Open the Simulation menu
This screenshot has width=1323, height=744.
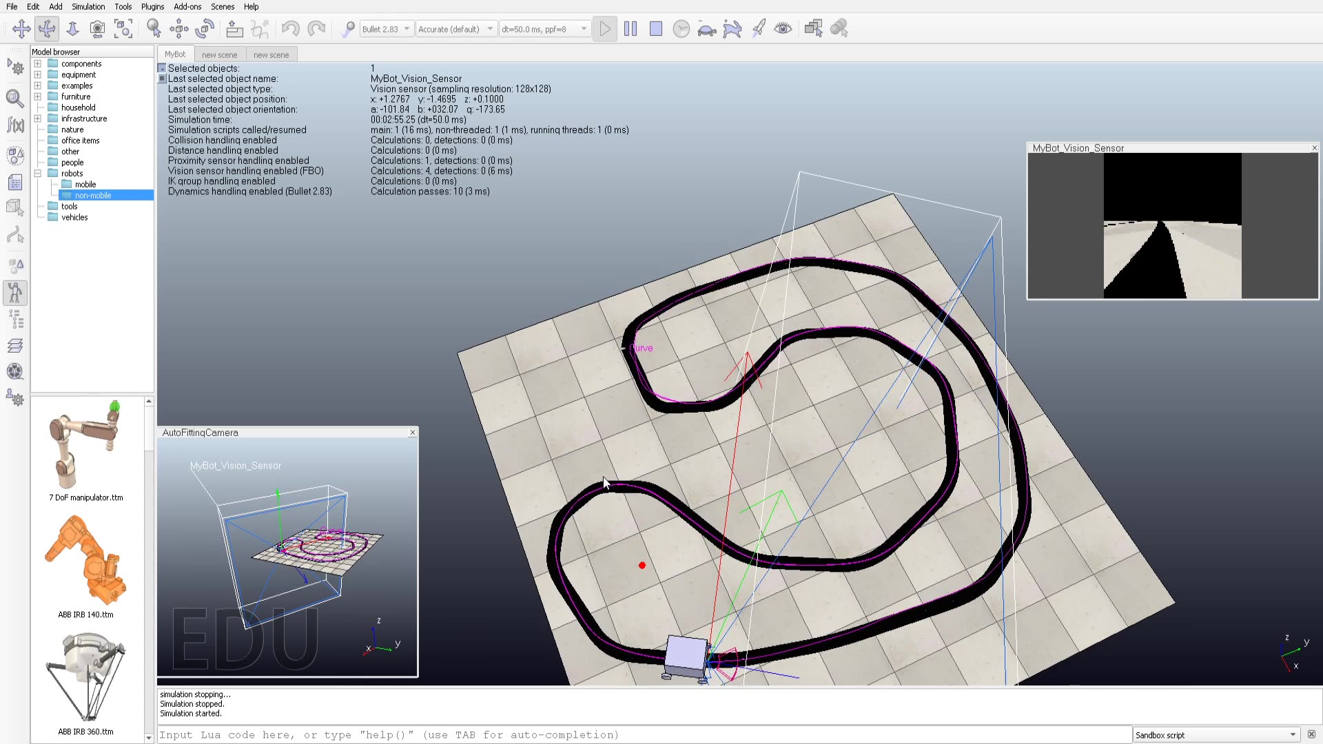88,6
